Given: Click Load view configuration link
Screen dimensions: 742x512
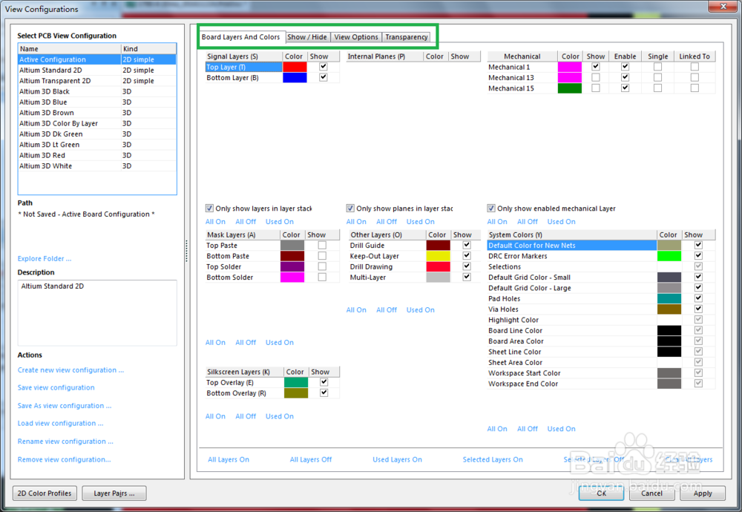Looking at the screenshot, I should coord(60,423).
